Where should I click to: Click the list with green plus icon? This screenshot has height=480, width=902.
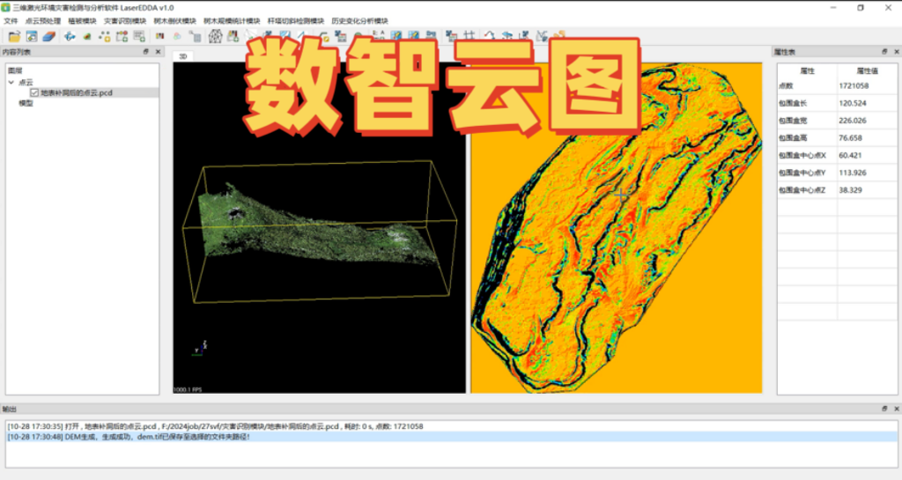tap(139, 36)
